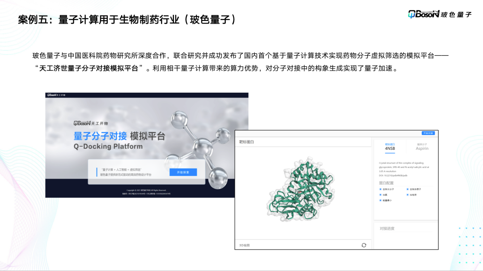Click the 3D视图 label

tap(245, 245)
